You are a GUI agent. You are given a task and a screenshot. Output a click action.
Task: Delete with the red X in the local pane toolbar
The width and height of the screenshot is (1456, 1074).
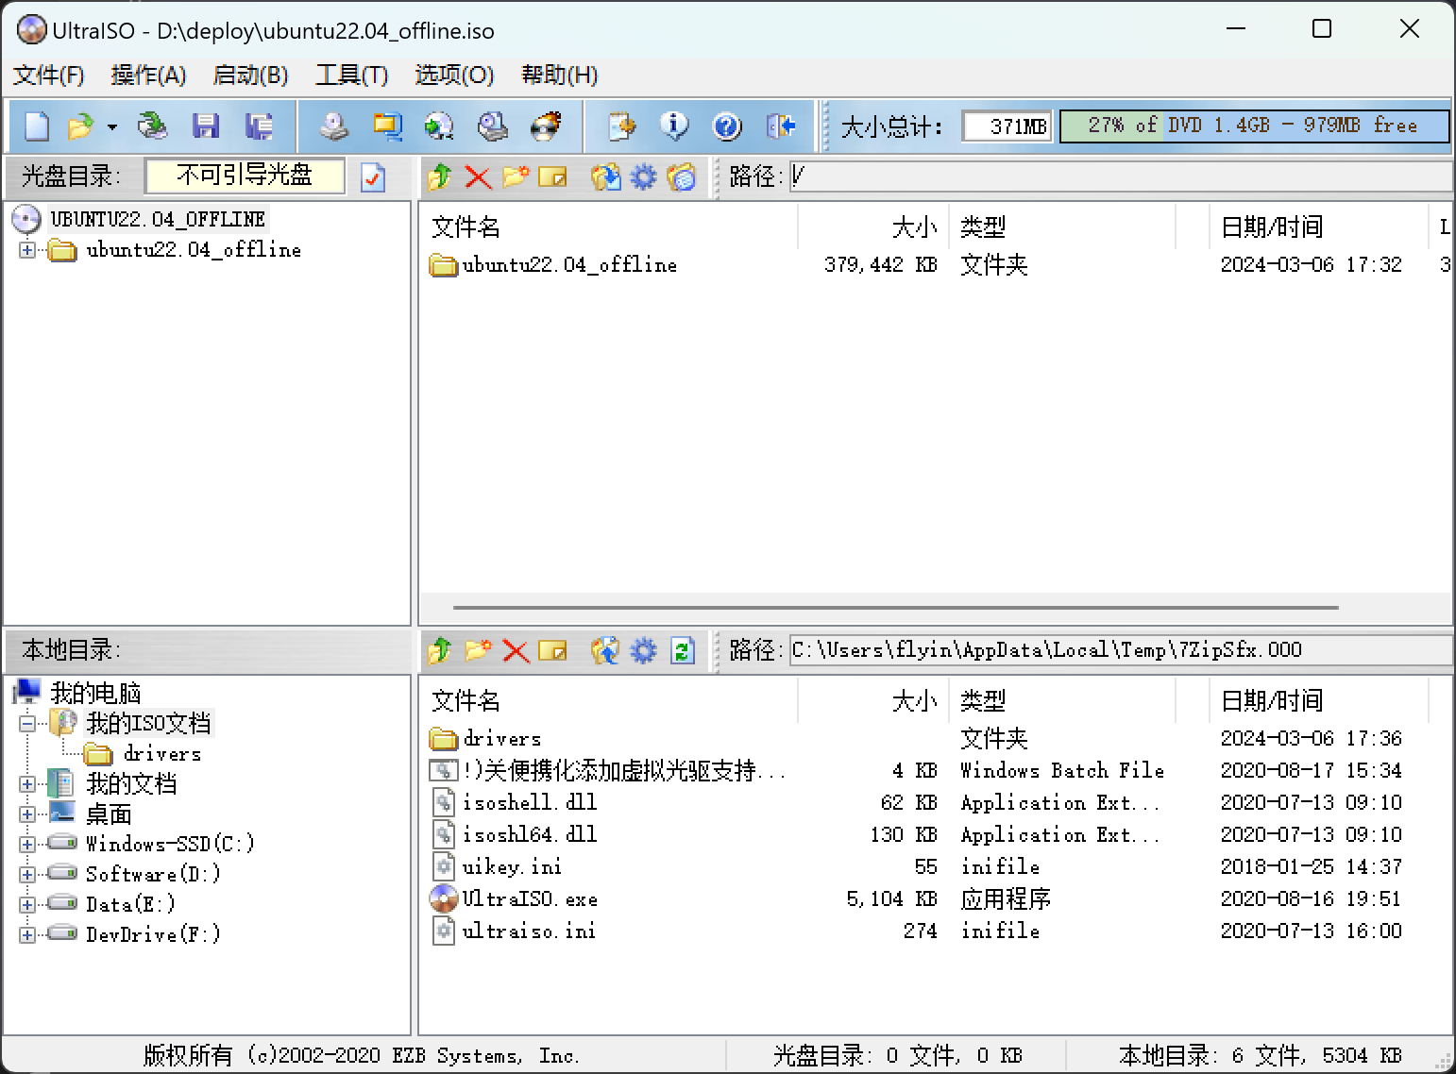[x=516, y=650]
